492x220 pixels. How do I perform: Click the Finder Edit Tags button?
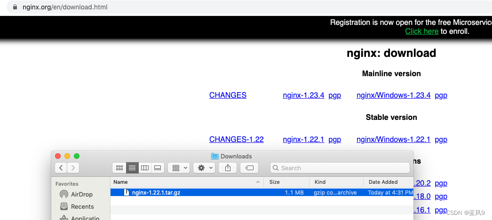249,168
